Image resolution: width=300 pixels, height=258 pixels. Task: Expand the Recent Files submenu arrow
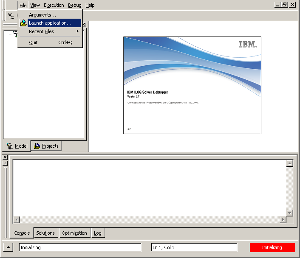(77, 31)
